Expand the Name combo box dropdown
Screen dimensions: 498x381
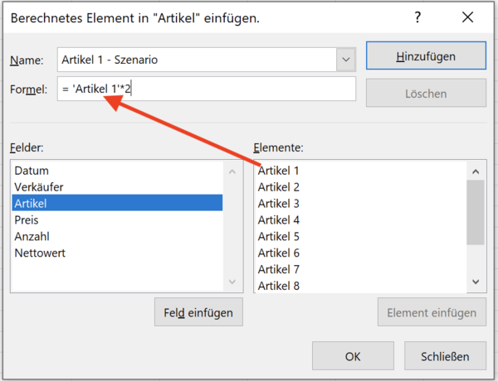[346, 60]
